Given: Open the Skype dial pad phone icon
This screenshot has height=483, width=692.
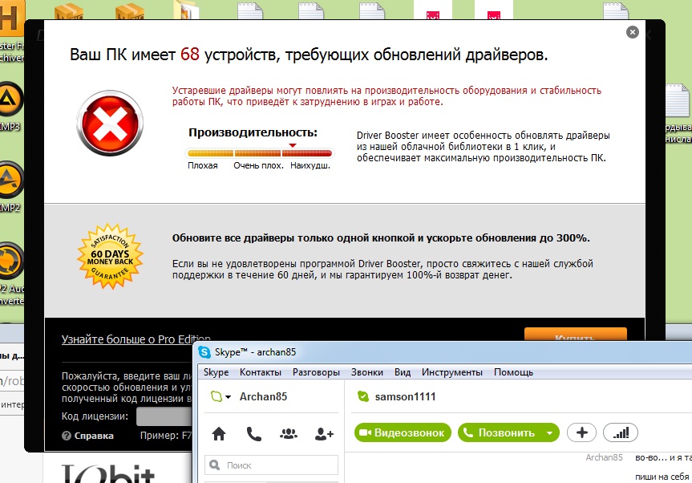Looking at the screenshot, I should click(x=253, y=434).
